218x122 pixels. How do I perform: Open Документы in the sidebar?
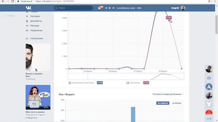click(x=36, y=21)
